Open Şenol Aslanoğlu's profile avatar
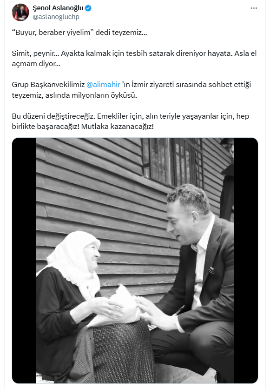This screenshot has height=389, width=270. (x=20, y=12)
